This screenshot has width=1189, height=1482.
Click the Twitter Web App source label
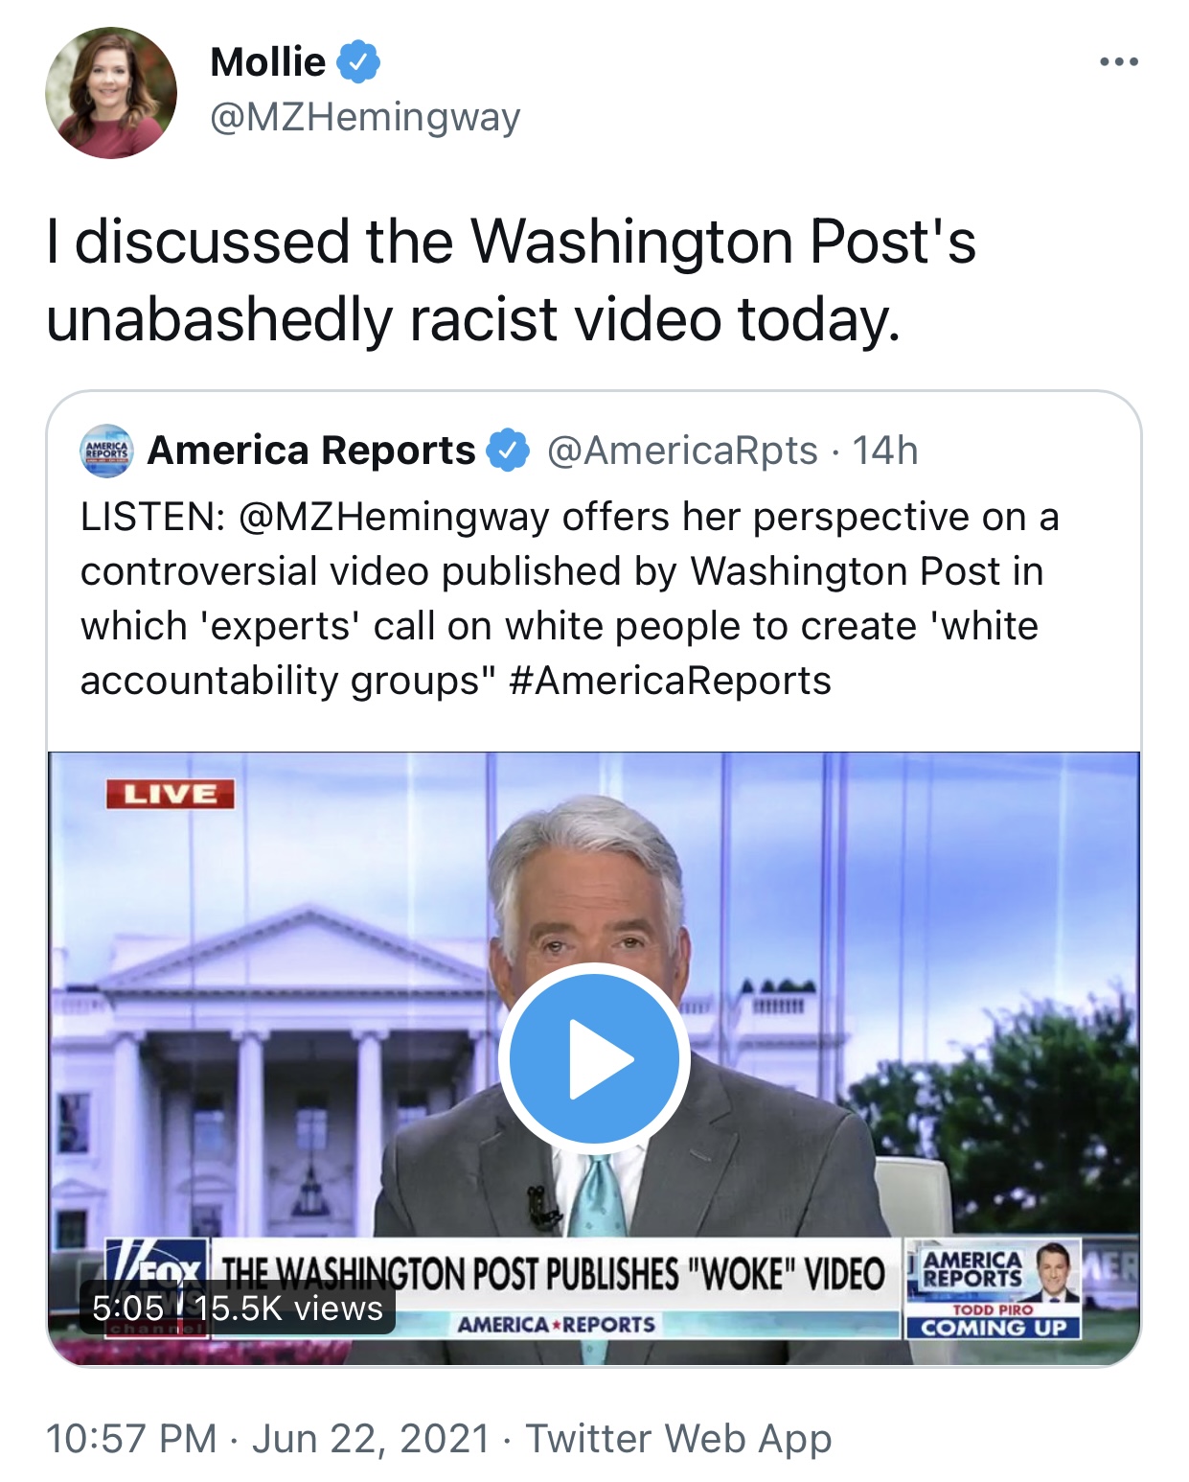[678, 1439]
